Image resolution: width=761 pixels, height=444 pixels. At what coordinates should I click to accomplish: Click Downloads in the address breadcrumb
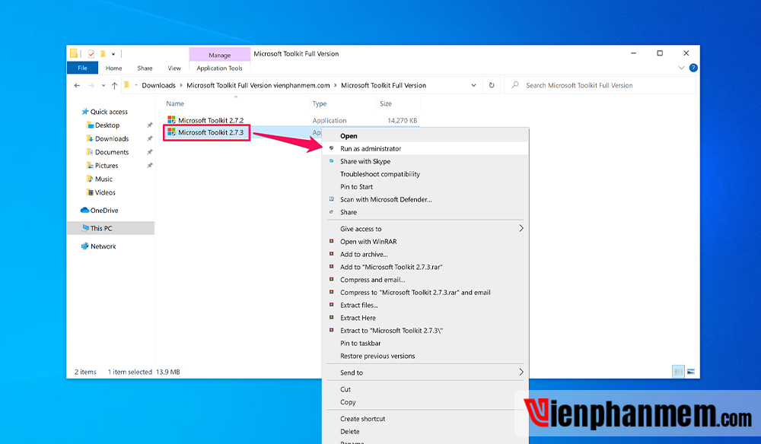pyautogui.click(x=158, y=85)
